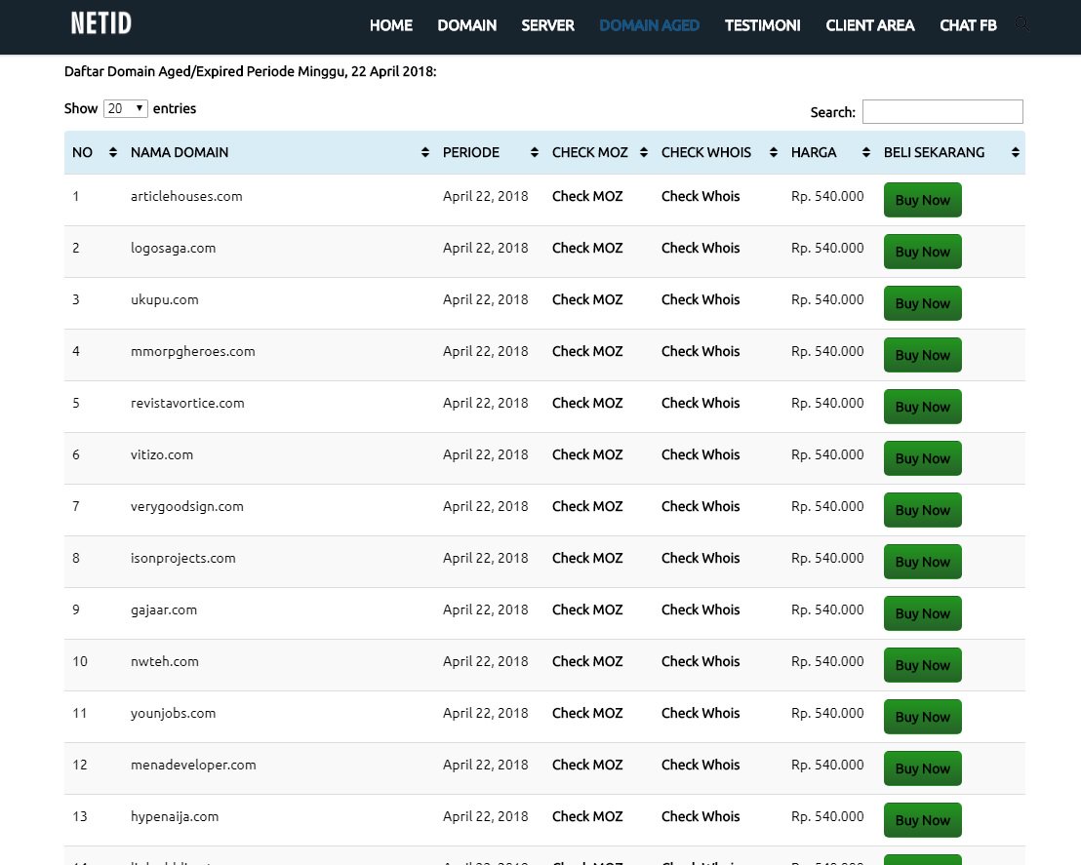Sort by PERIODE column arrows
The width and height of the screenshot is (1081, 865).
tap(535, 152)
